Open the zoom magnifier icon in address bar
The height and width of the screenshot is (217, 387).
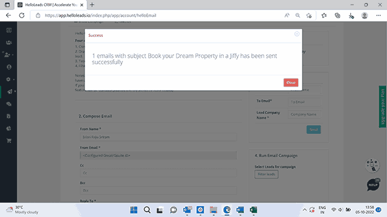point(298,16)
